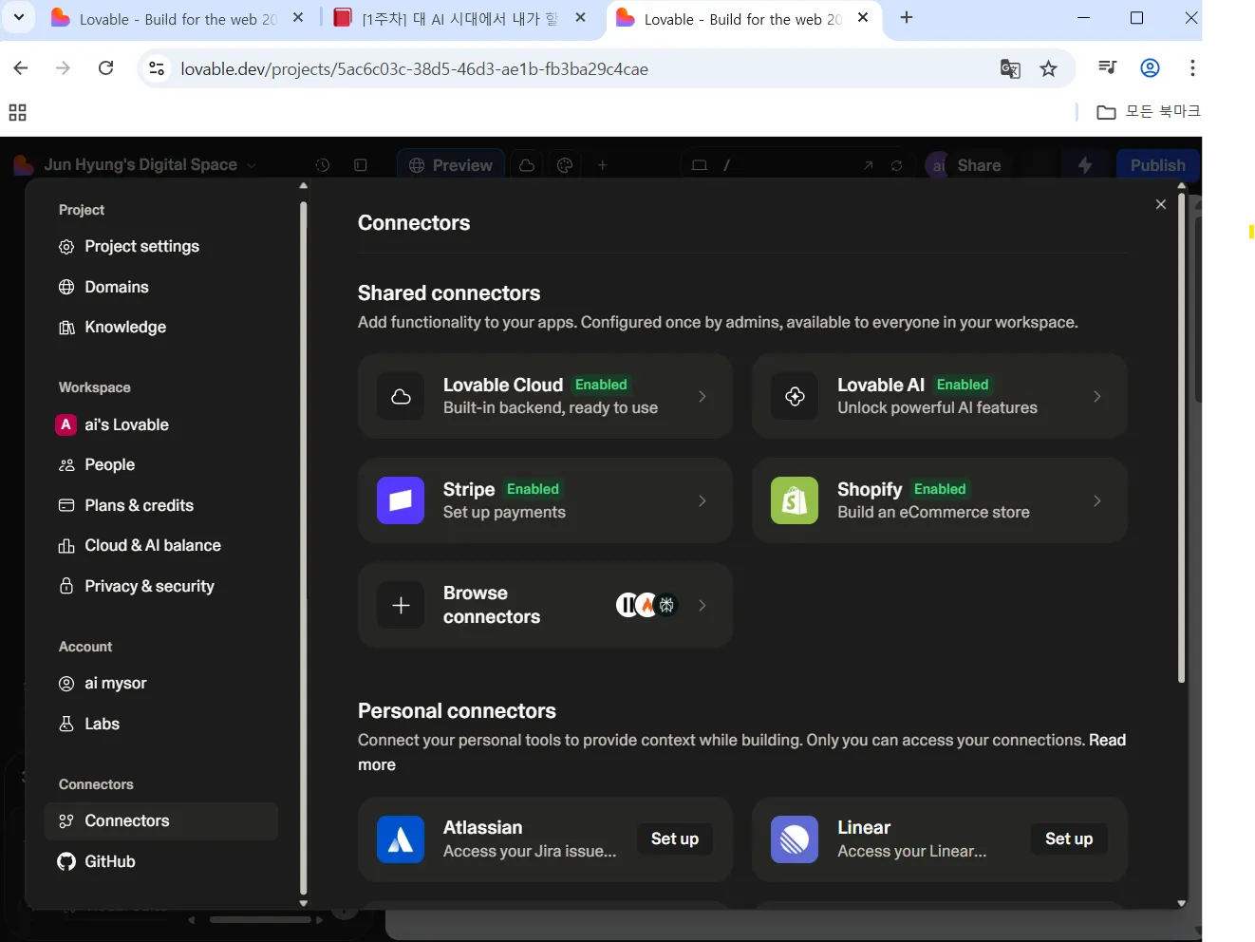Screen dimensions: 1255x942
Task: Click the Atlassian logo icon
Action: coord(401,839)
